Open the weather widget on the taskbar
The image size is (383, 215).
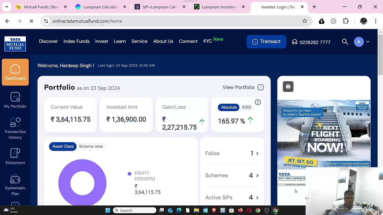11,210
